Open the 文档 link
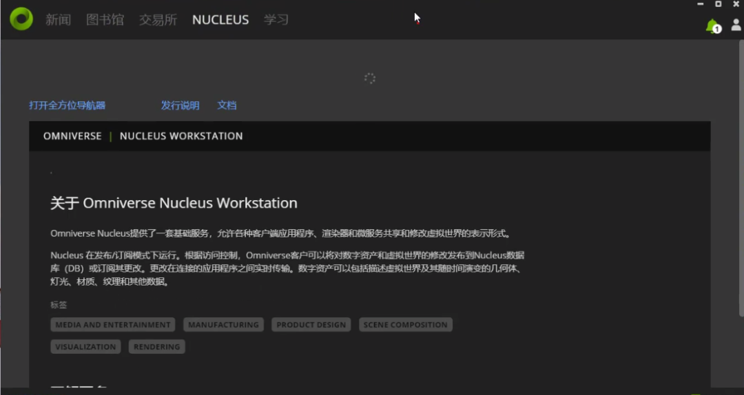This screenshot has height=395, width=744. click(227, 105)
